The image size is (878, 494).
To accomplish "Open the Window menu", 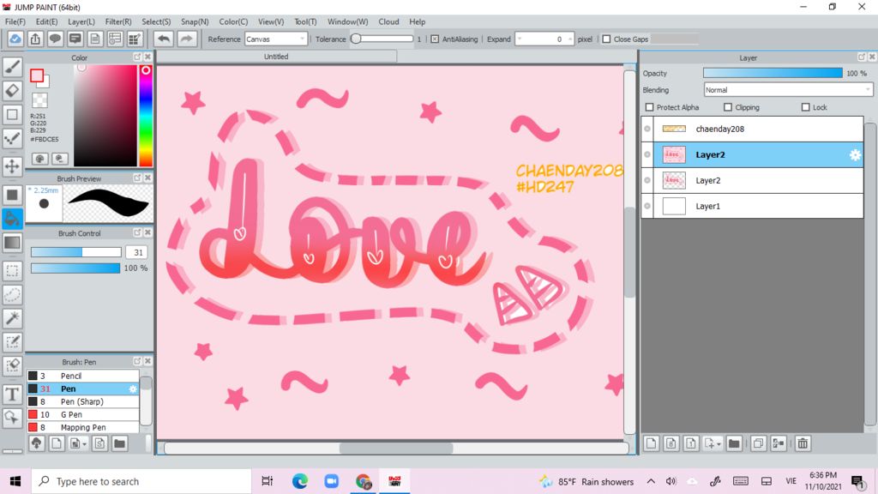I will [347, 21].
